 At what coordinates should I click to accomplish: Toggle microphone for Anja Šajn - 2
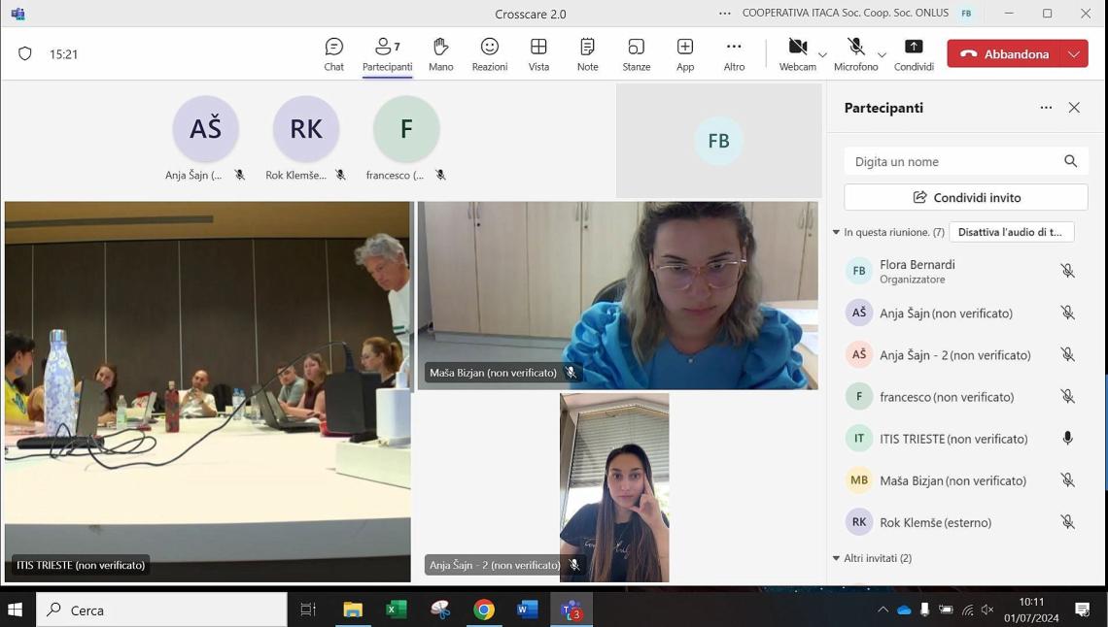pyautogui.click(x=1068, y=355)
